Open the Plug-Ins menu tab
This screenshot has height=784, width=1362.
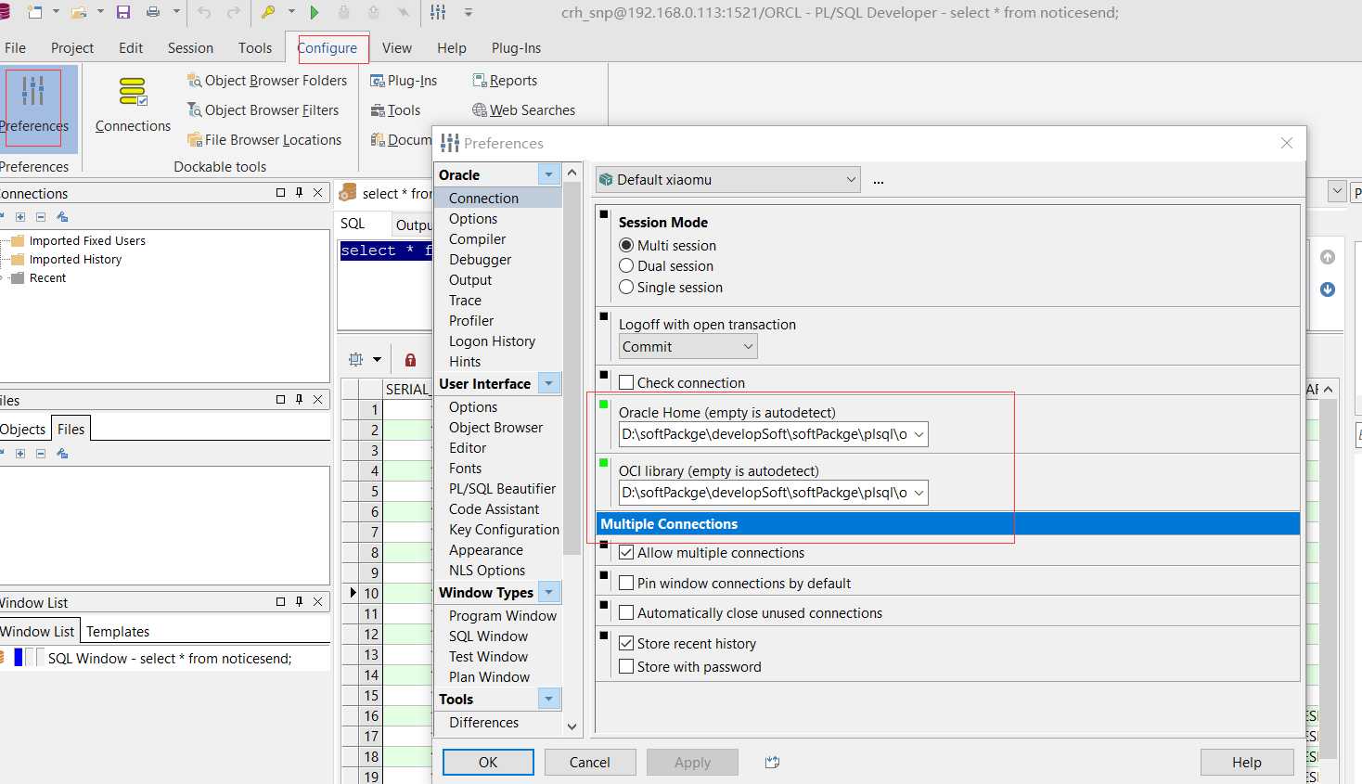click(x=516, y=48)
